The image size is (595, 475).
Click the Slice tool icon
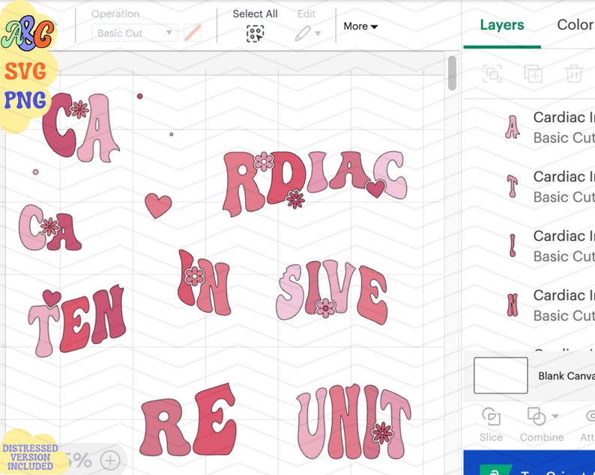pyautogui.click(x=491, y=417)
